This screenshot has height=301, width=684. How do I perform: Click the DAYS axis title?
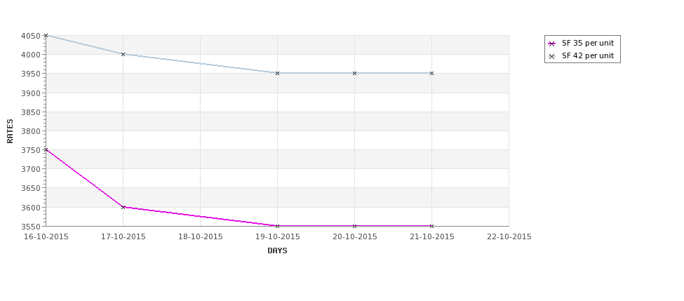(277, 251)
